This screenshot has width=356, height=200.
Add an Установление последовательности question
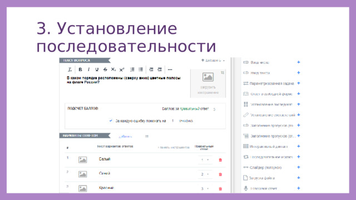pyautogui.click(x=299, y=104)
